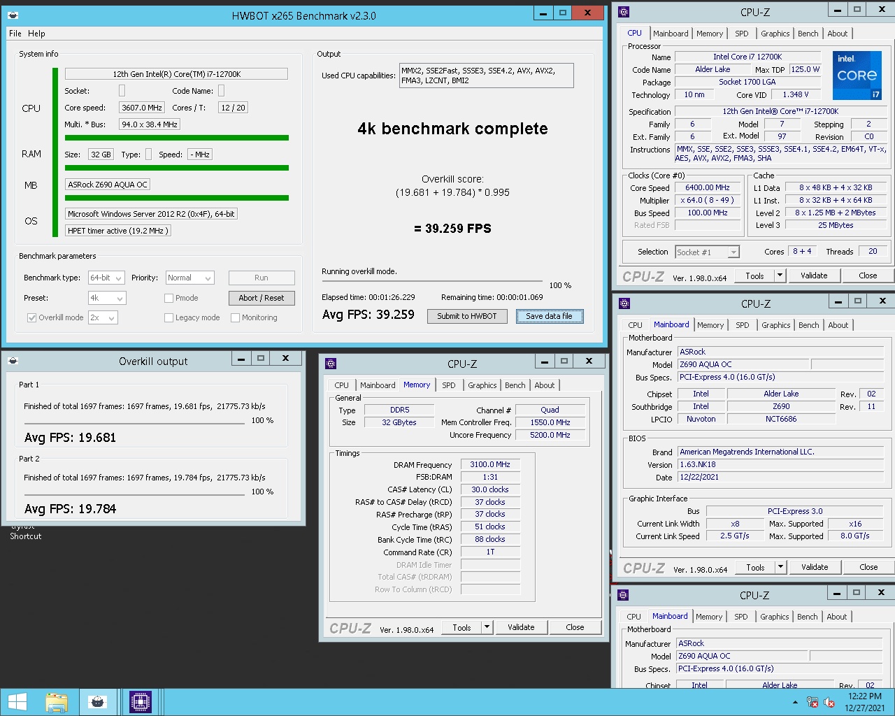
Task: Enable the Pmode checkbox
Action: click(169, 298)
